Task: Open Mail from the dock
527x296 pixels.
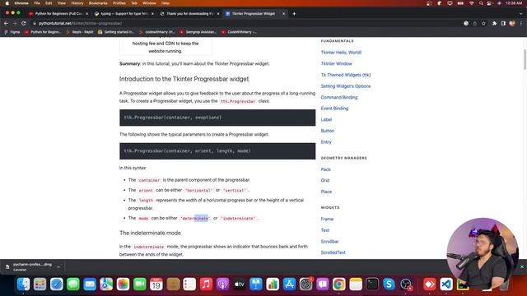Action: tap(90, 284)
